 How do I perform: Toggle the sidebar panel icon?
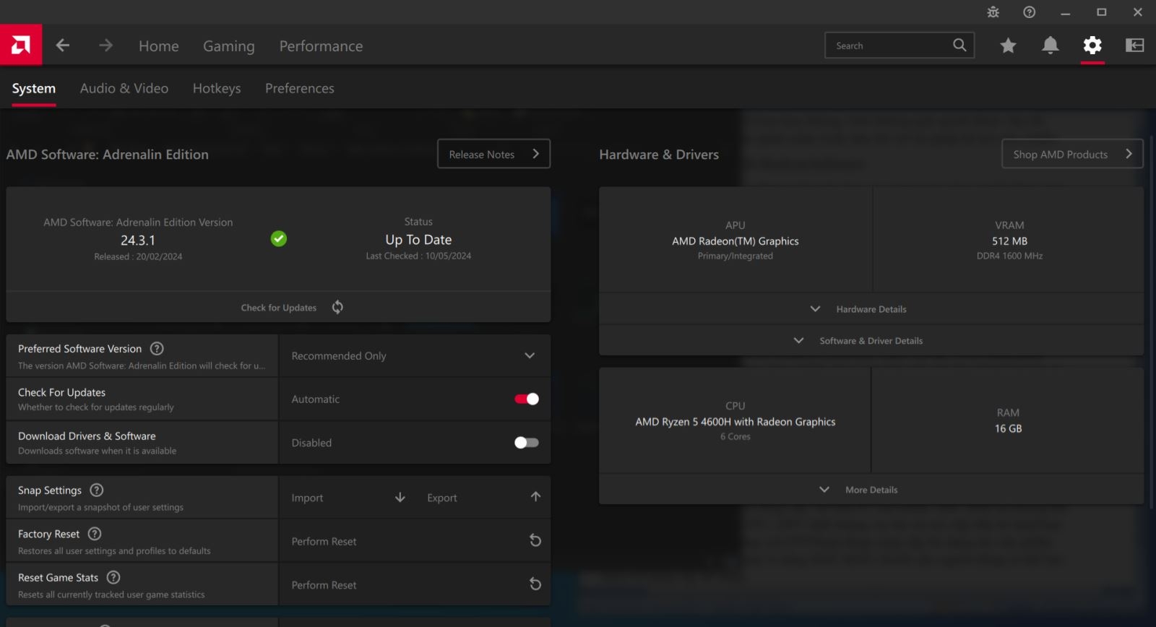(x=1134, y=46)
